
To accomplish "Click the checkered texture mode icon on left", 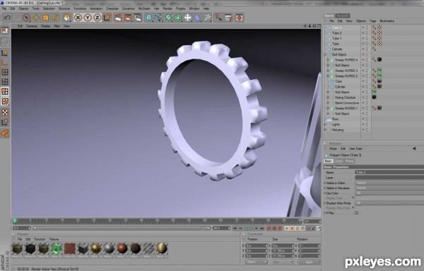I will coord(5,112).
